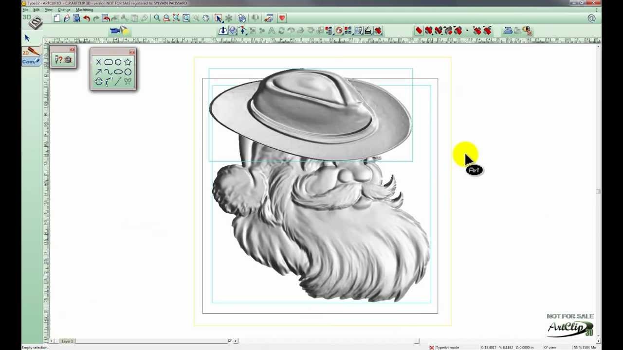Undo the last action
The width and height of the screenshot is (623, 350).
(x=87, y=18)
